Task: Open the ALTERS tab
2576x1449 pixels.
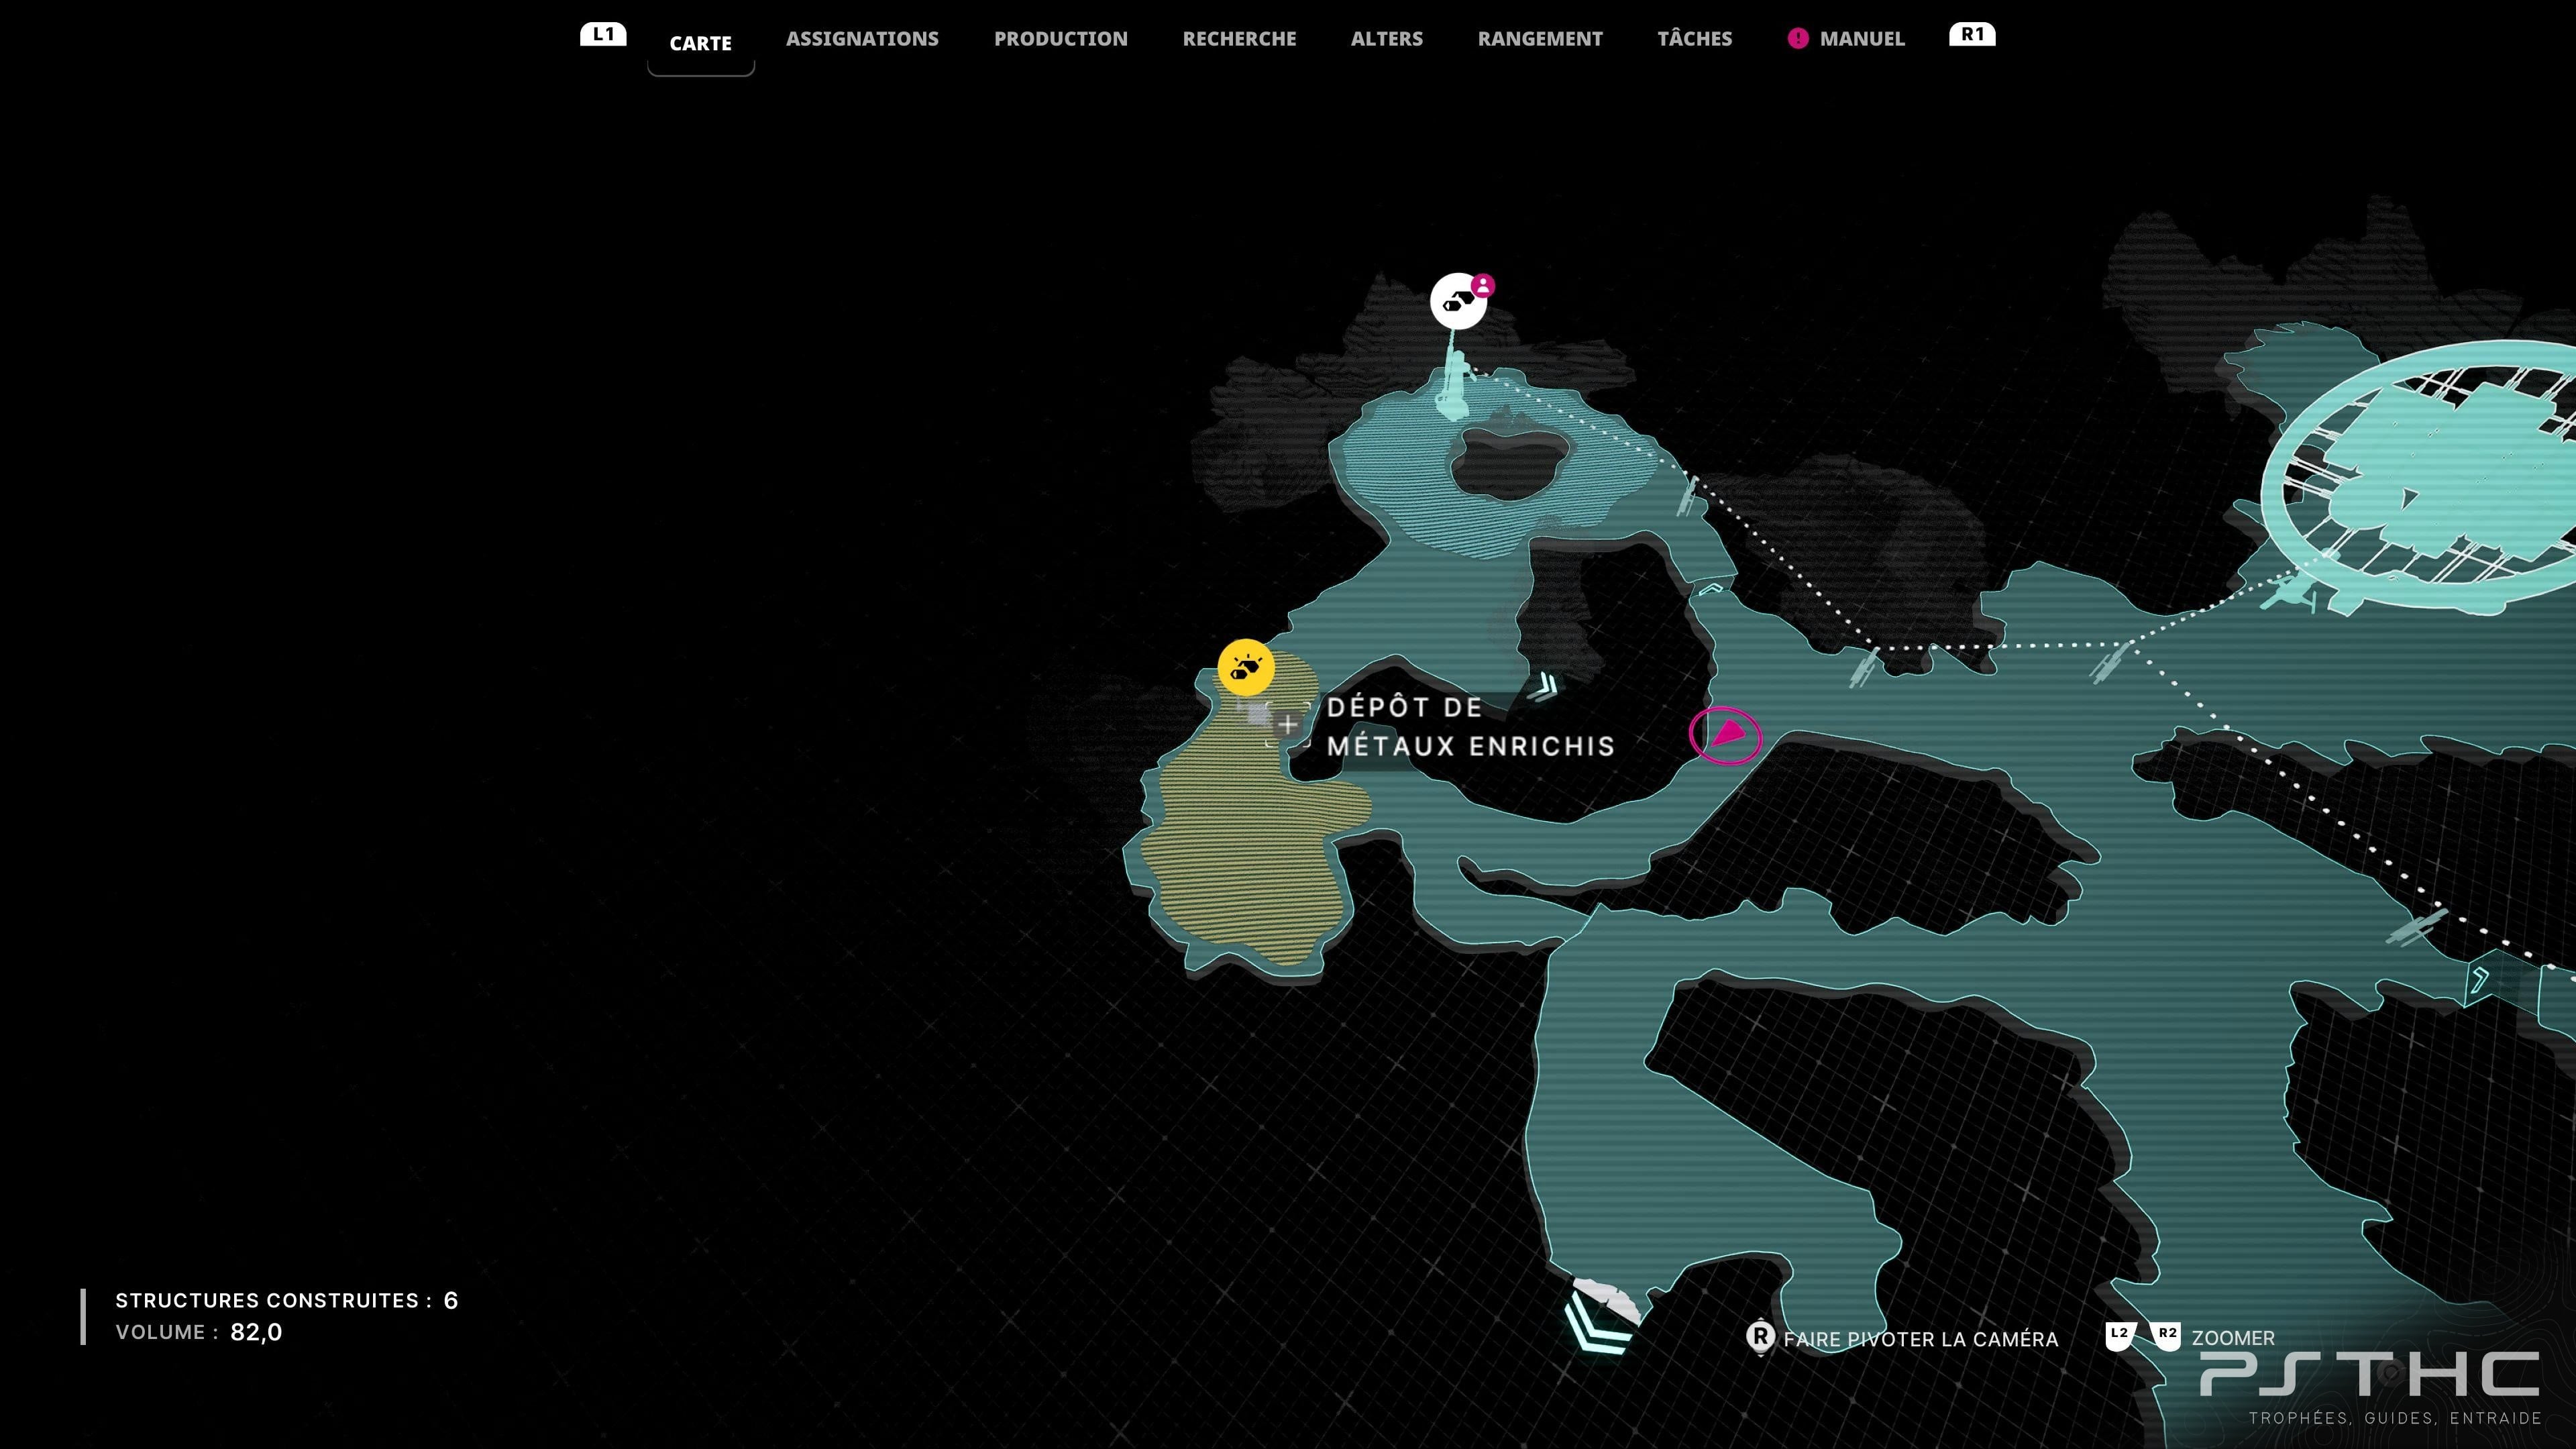Action: pyautogui.click(x=1386, y=39)
